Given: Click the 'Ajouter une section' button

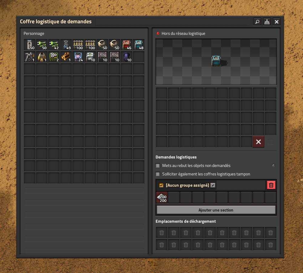Looking at the screenshot, I should (x=216, y=210).
